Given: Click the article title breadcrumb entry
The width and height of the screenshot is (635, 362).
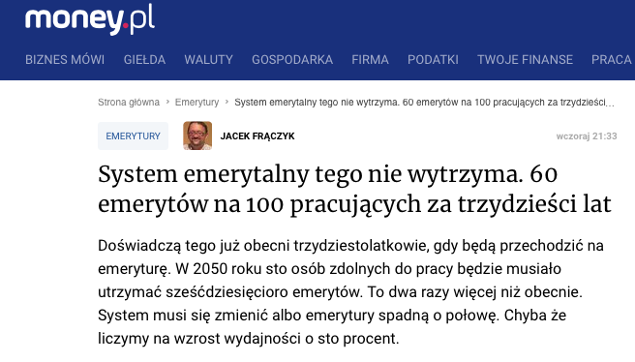Looking at the screenshot, I should [x=424, y=103].
